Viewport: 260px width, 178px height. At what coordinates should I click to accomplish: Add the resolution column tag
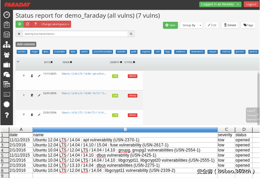[60, 52]
